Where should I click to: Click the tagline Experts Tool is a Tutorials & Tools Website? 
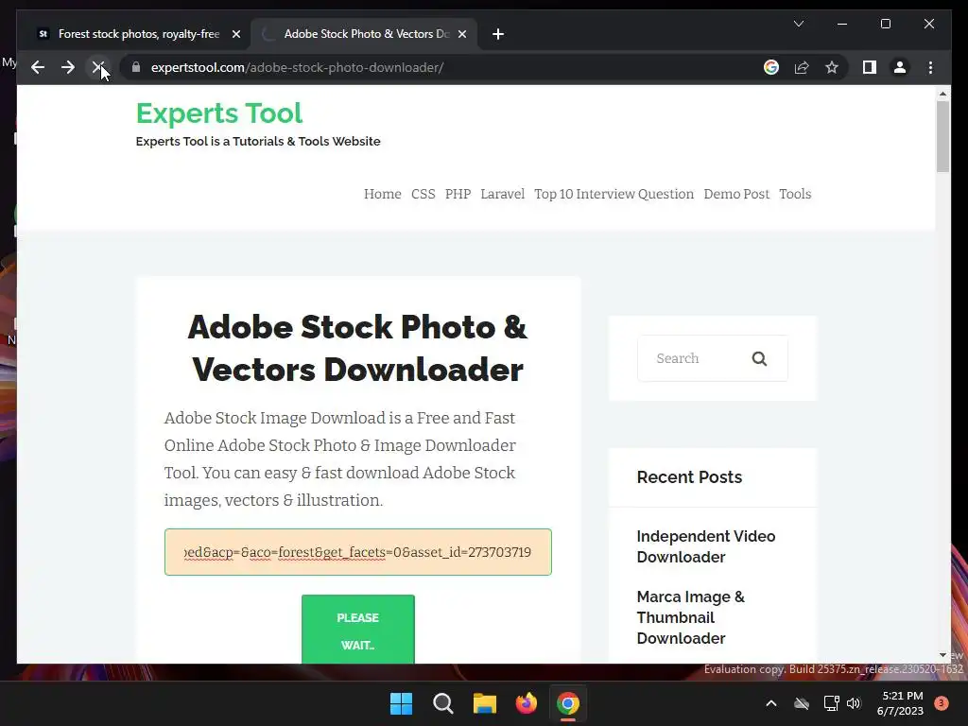[258, 142]
